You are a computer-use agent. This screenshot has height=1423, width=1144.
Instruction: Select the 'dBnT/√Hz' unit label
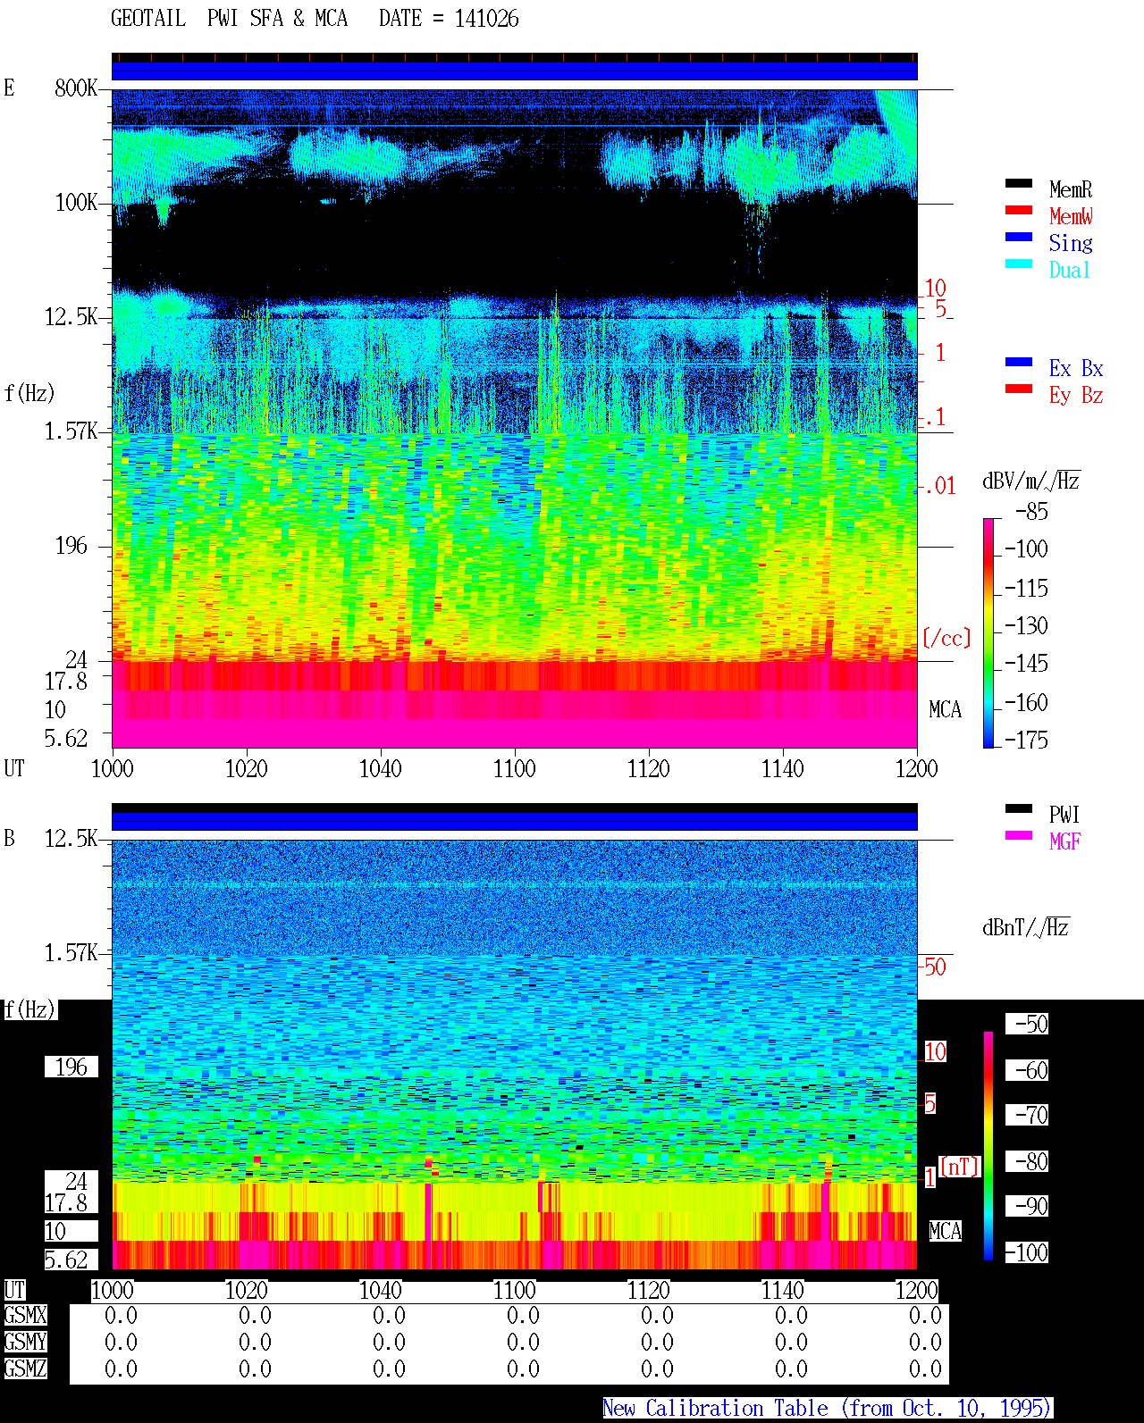1026,927
